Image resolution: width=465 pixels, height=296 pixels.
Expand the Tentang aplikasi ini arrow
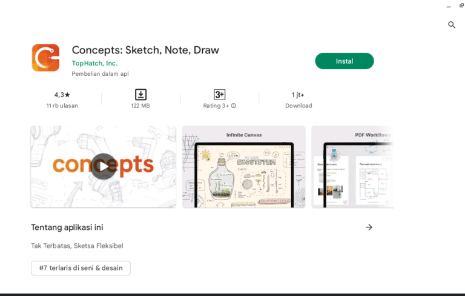coord(369,227)
